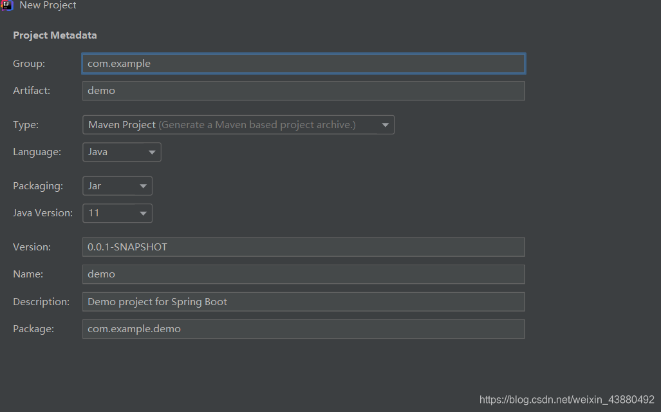
Task: Open the Type dropdown showing Maven Project
Action: [238, 124]
